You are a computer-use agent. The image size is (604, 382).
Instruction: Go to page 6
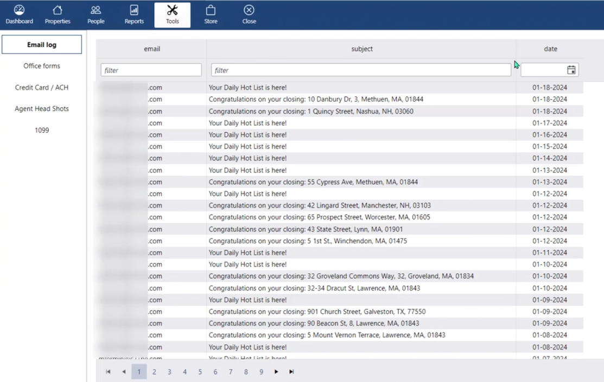tap(215, 372)
